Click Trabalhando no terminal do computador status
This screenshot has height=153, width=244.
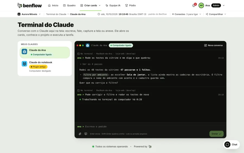(111, 99)
